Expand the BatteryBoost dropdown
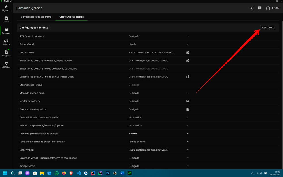The image size is (283, 177). point(188,44)
